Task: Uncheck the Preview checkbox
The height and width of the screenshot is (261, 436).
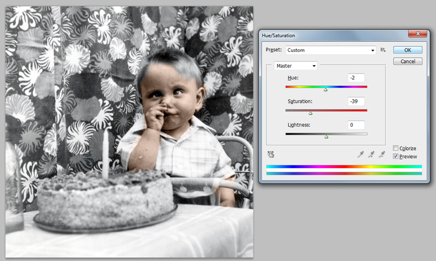Action: 396,157
